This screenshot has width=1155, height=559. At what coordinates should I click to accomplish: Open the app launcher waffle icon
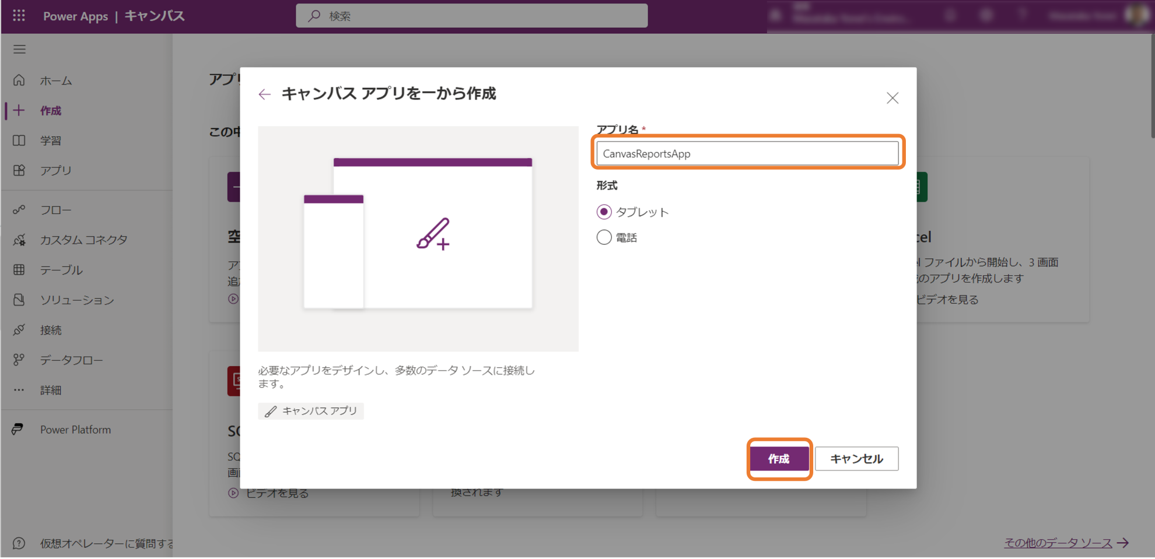19,16
